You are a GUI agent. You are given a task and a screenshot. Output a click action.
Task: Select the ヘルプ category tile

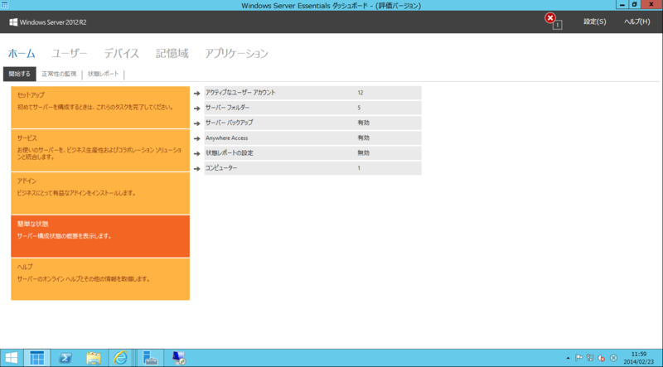point(100,279)
